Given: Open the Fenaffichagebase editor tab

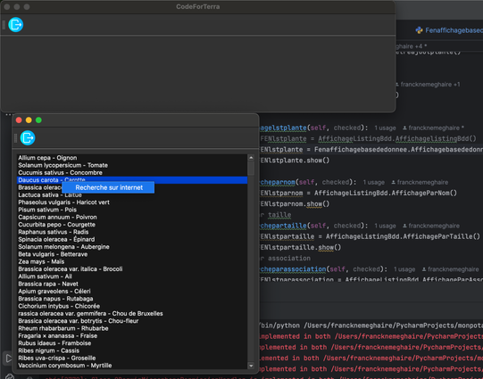Looking at the screenshot, I should click(x=454, y=30).
